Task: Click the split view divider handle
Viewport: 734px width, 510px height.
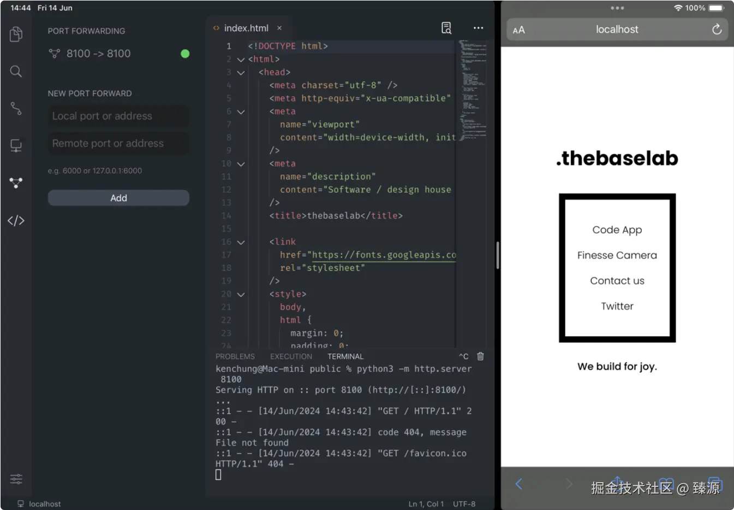Action: tap(498, 255)
